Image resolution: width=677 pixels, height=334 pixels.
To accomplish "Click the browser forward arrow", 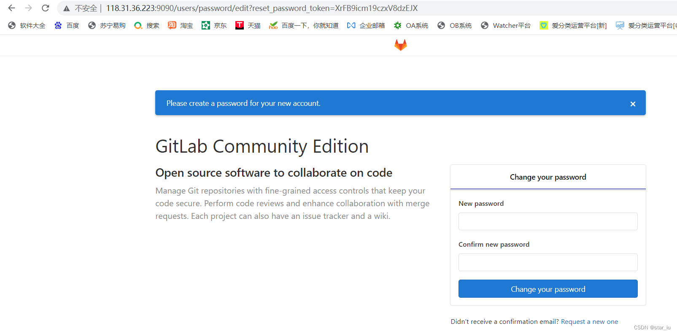I will pos(28,8).
